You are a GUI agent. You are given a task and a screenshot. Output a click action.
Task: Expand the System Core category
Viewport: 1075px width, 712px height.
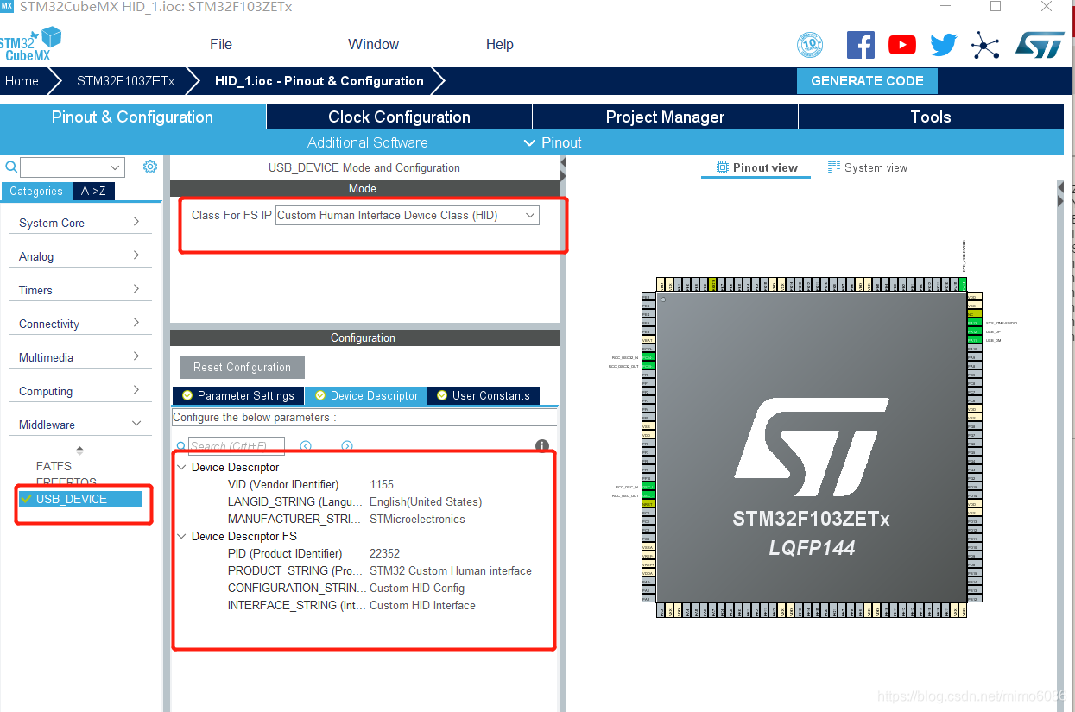(x=79, y=223)
